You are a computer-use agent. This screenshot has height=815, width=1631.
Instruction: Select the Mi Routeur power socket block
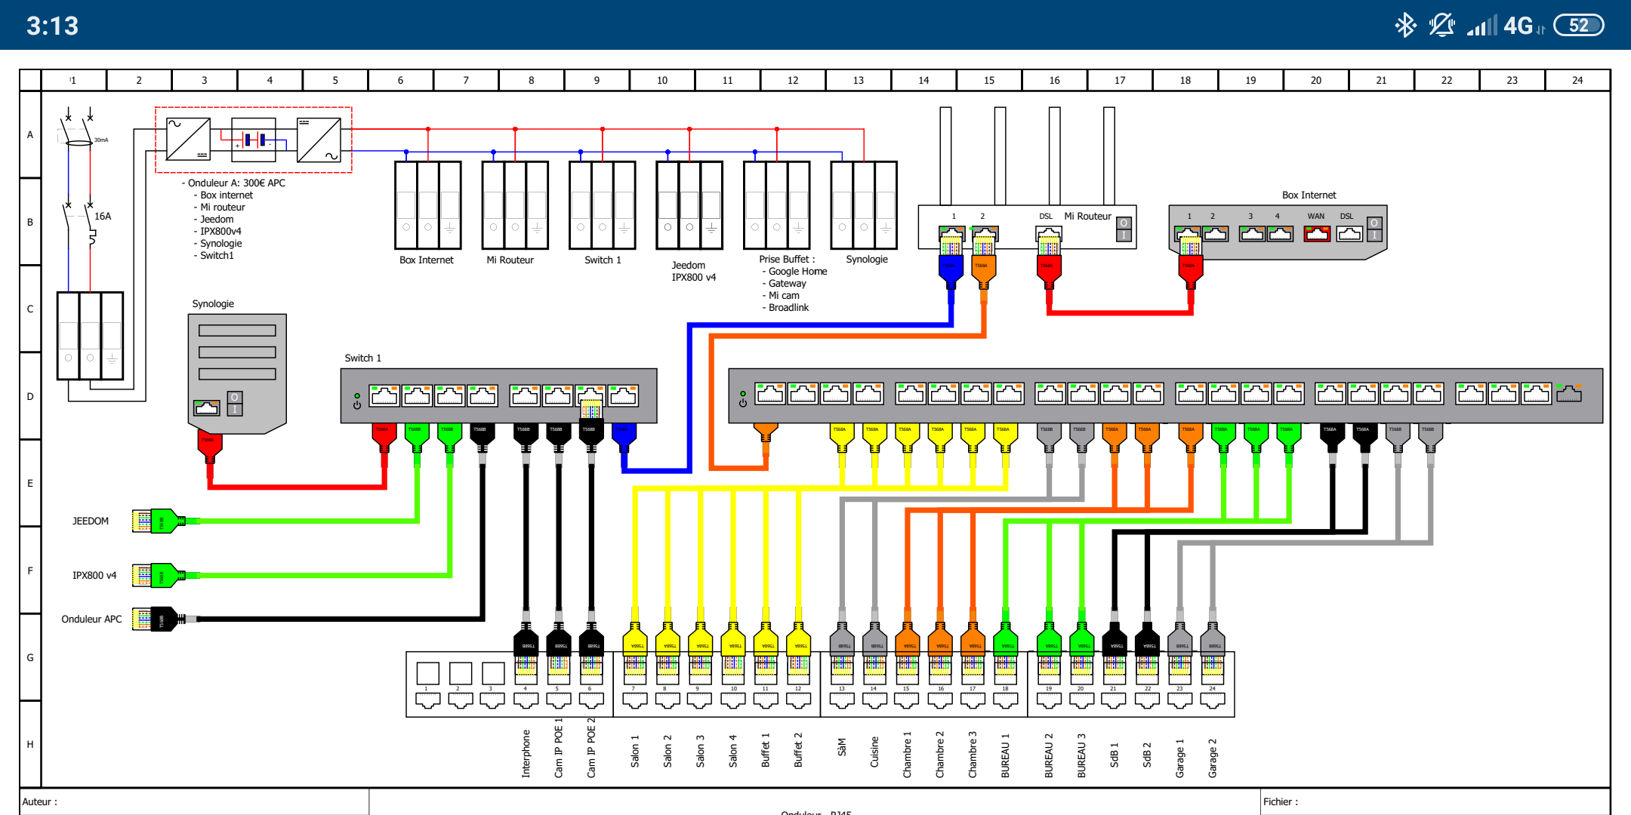click(x=515, y=205)
